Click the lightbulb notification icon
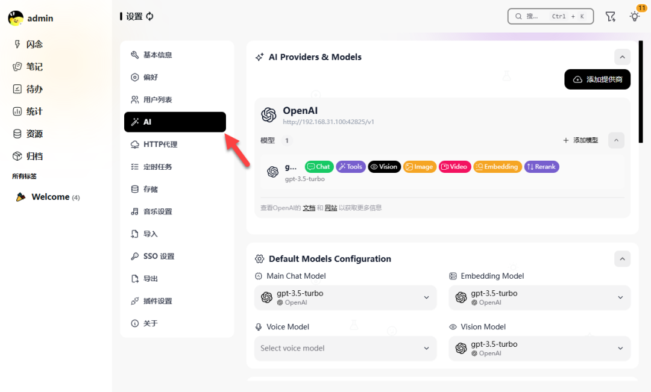This screenshot has height=392, width=651. tap(634, 16)
